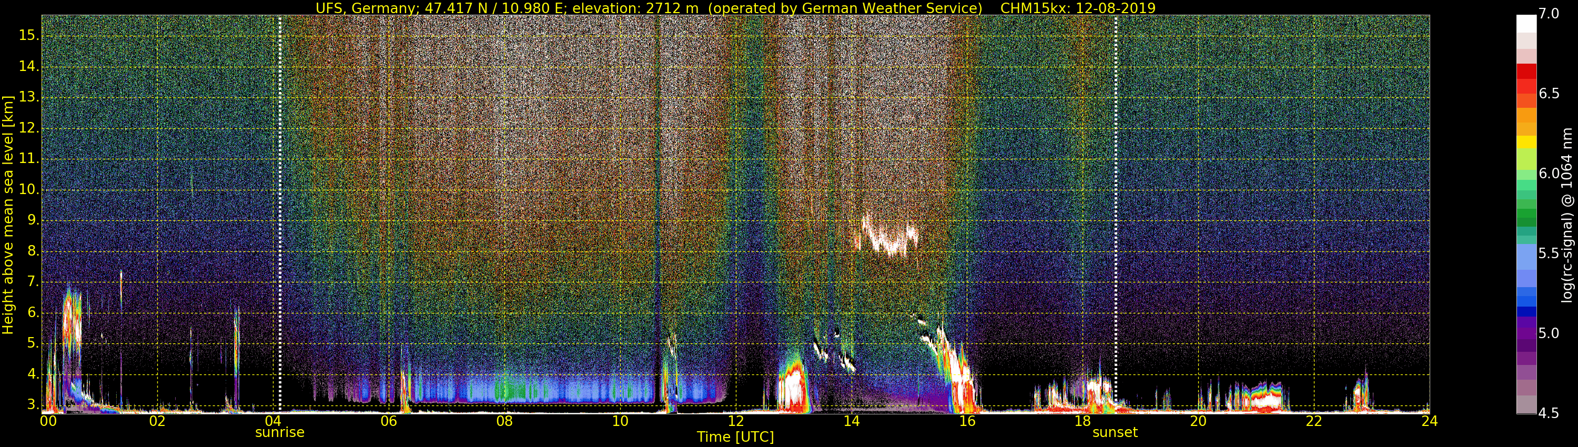The image size is (1578, 447).
Task: Pick the dark blue colorbar segment
Action: click(1525, 311)
